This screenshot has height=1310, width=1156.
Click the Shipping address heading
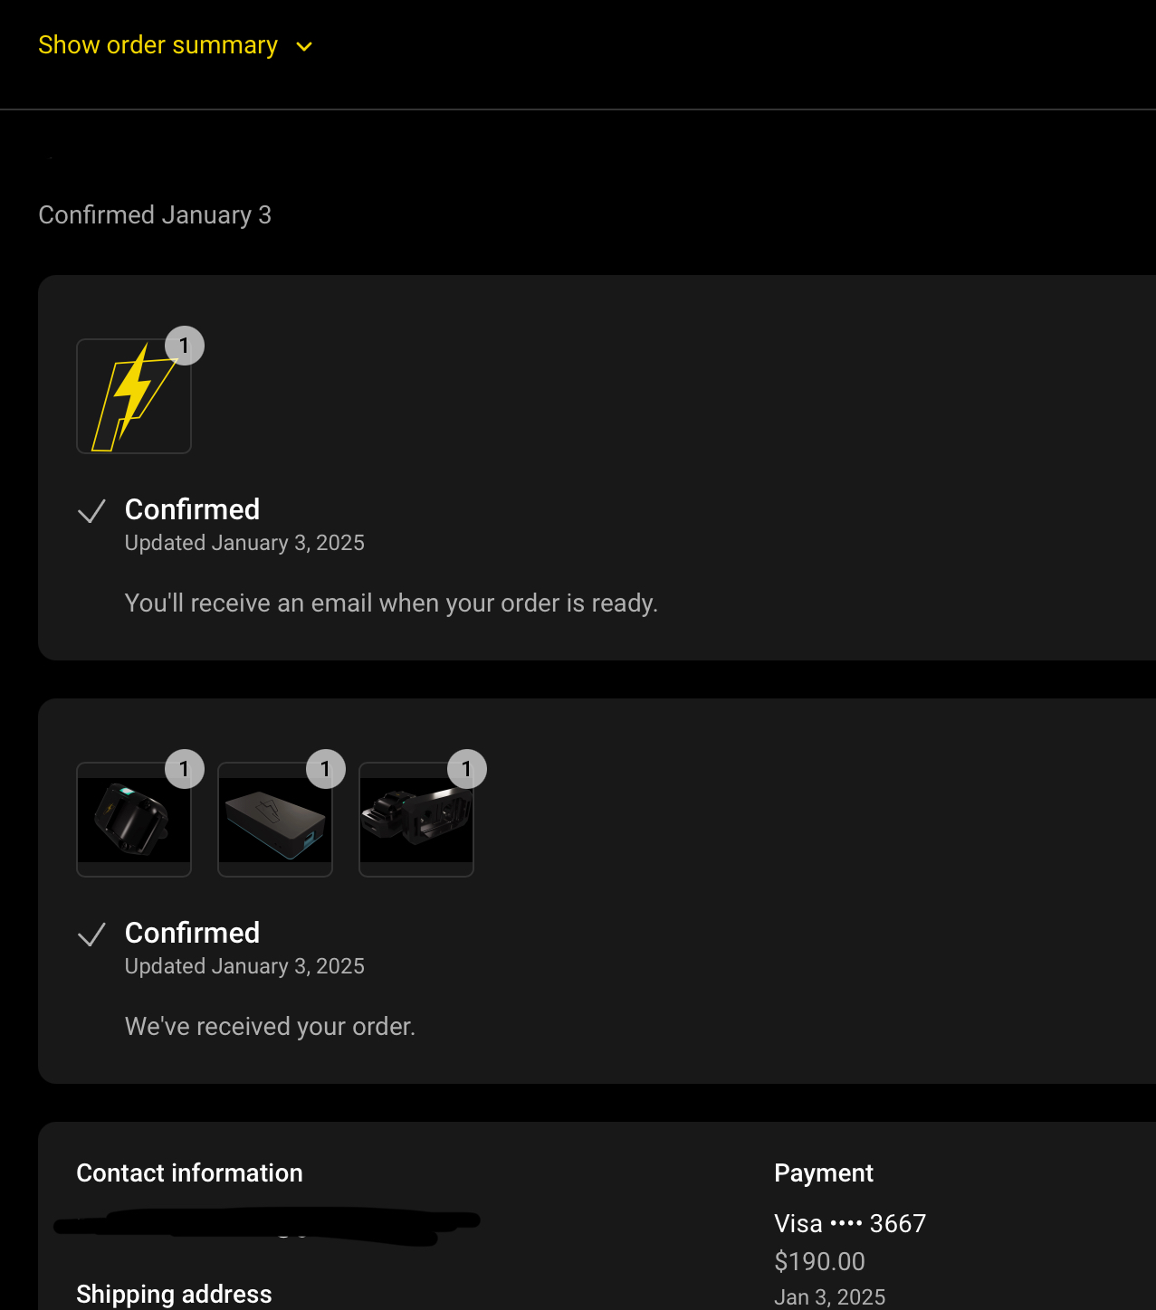174,1295
